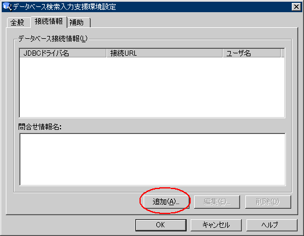Click the 削除(D) button

click(268, 202)
